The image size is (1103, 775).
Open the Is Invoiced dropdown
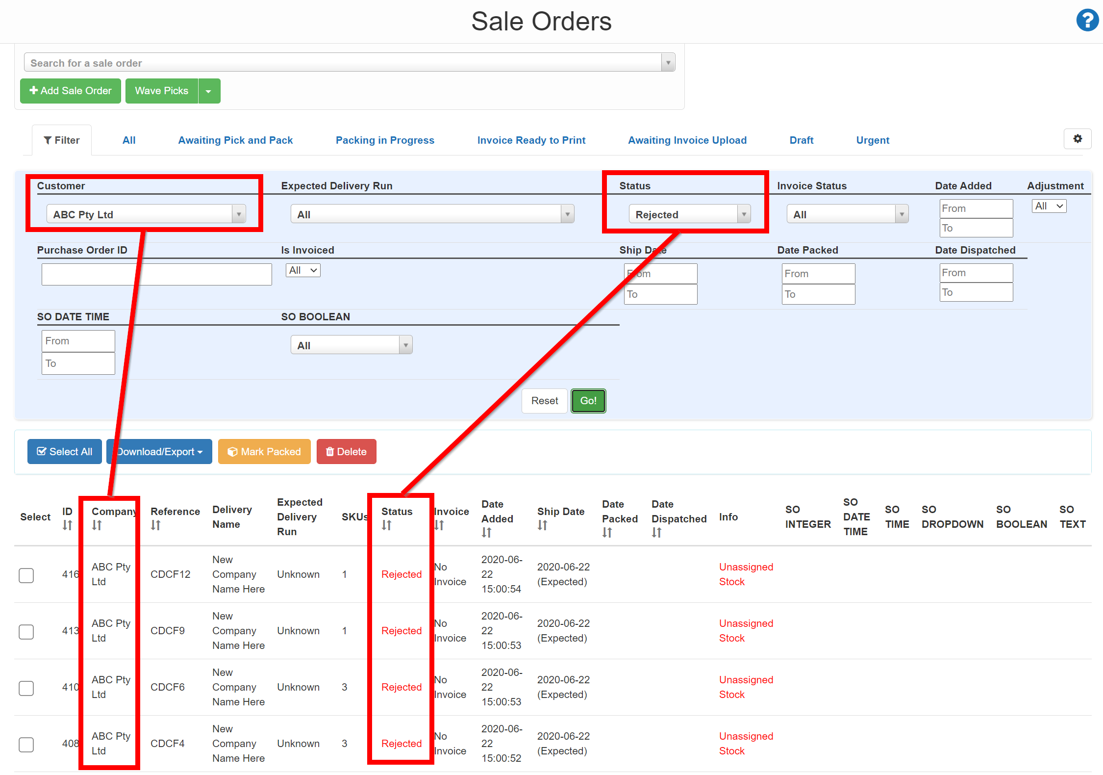pyautogui.click(x=302, y=270)
